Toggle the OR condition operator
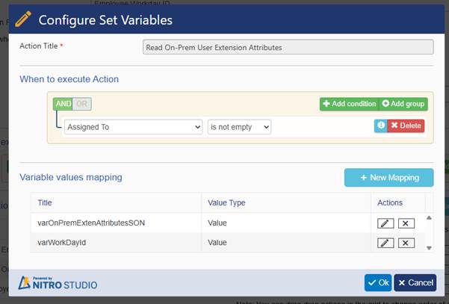The image size is (449, 304). [81, 104]
